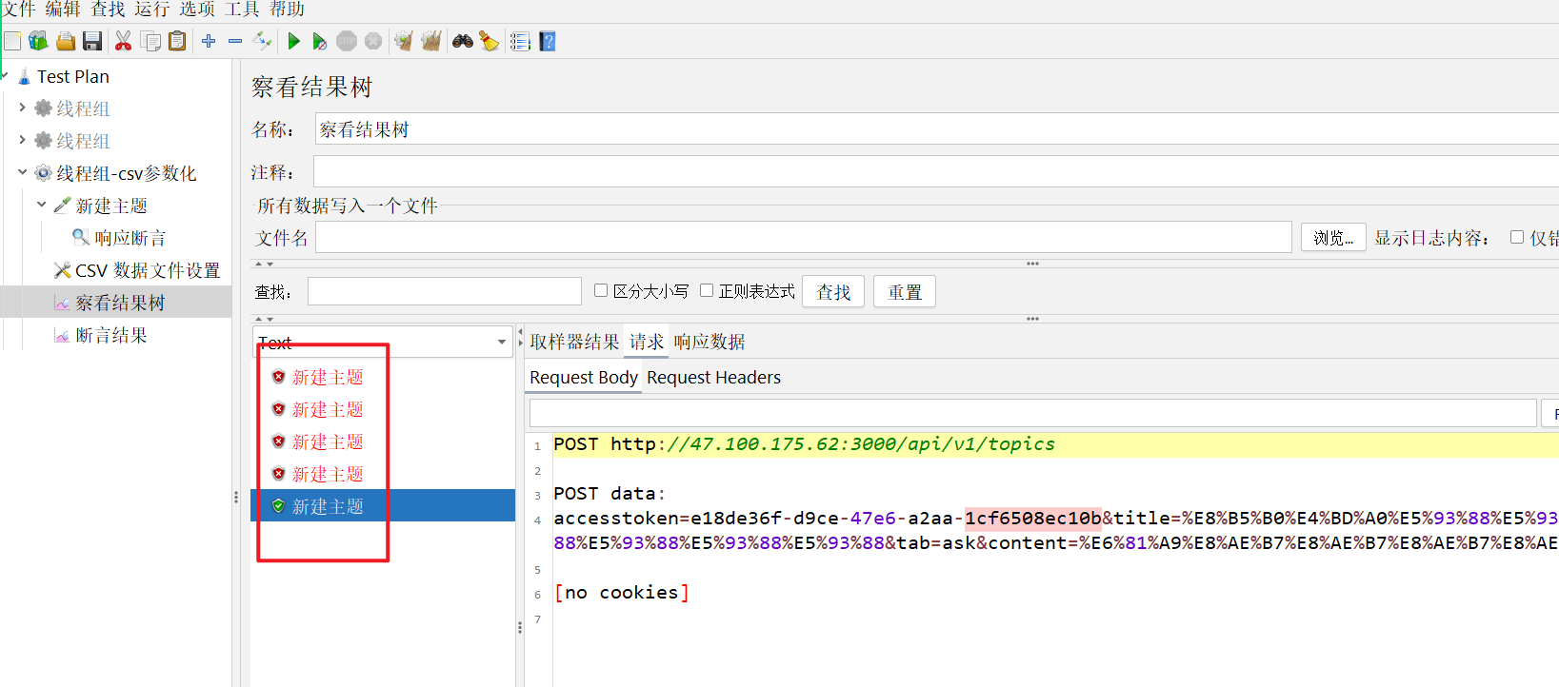Click the POST URL line in request body
Screen dimensions: 1559x687
point(805,444)
